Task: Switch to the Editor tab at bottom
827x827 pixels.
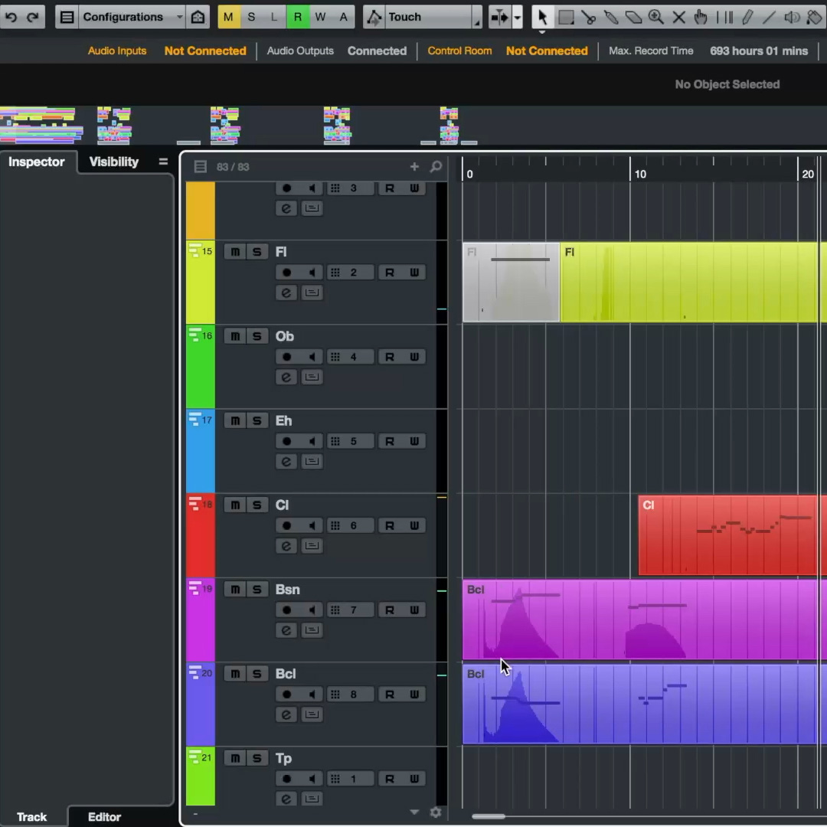Action: [x=104, y=816]
